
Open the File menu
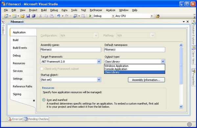[6, 10]
